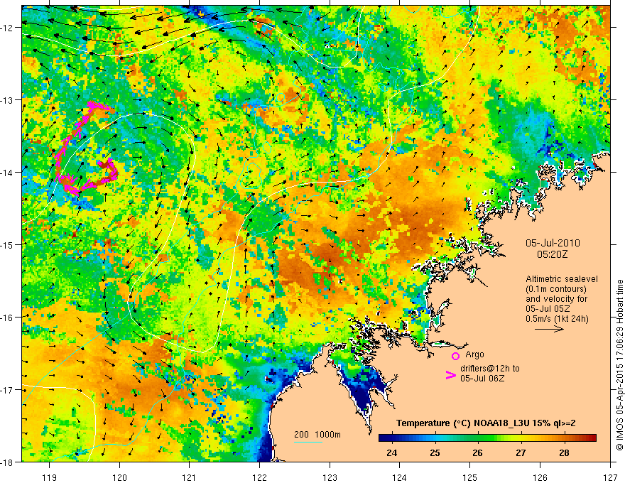Click the magenta drifters arrowhead legend symbol
This screenshot has height=483, width=625.
pyautogui.click(x=450, y=375)
